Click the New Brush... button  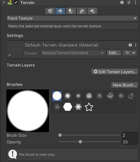(x=125, y=85)
